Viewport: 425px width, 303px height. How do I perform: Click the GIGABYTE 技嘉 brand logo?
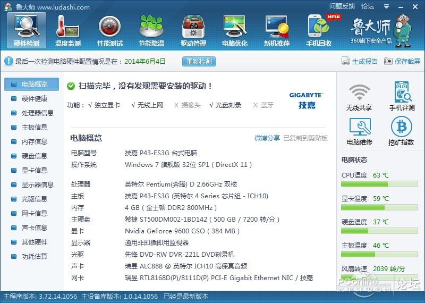coord(307,100)
